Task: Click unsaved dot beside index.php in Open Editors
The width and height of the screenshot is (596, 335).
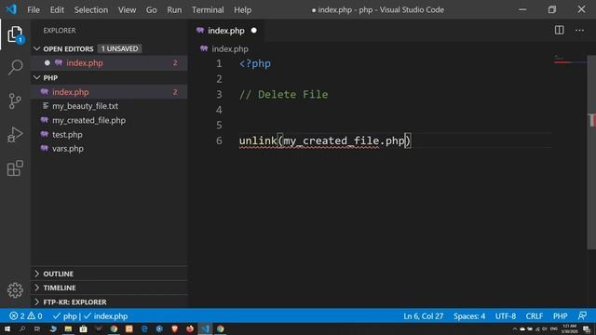Action: (x=47, y=63)
